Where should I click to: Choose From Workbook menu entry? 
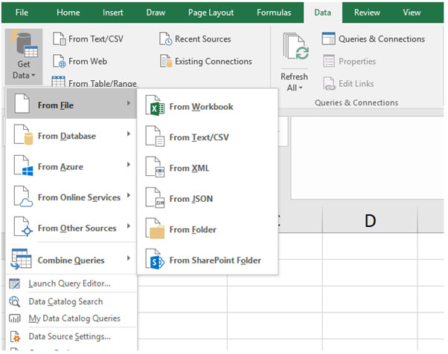point(208,106)
